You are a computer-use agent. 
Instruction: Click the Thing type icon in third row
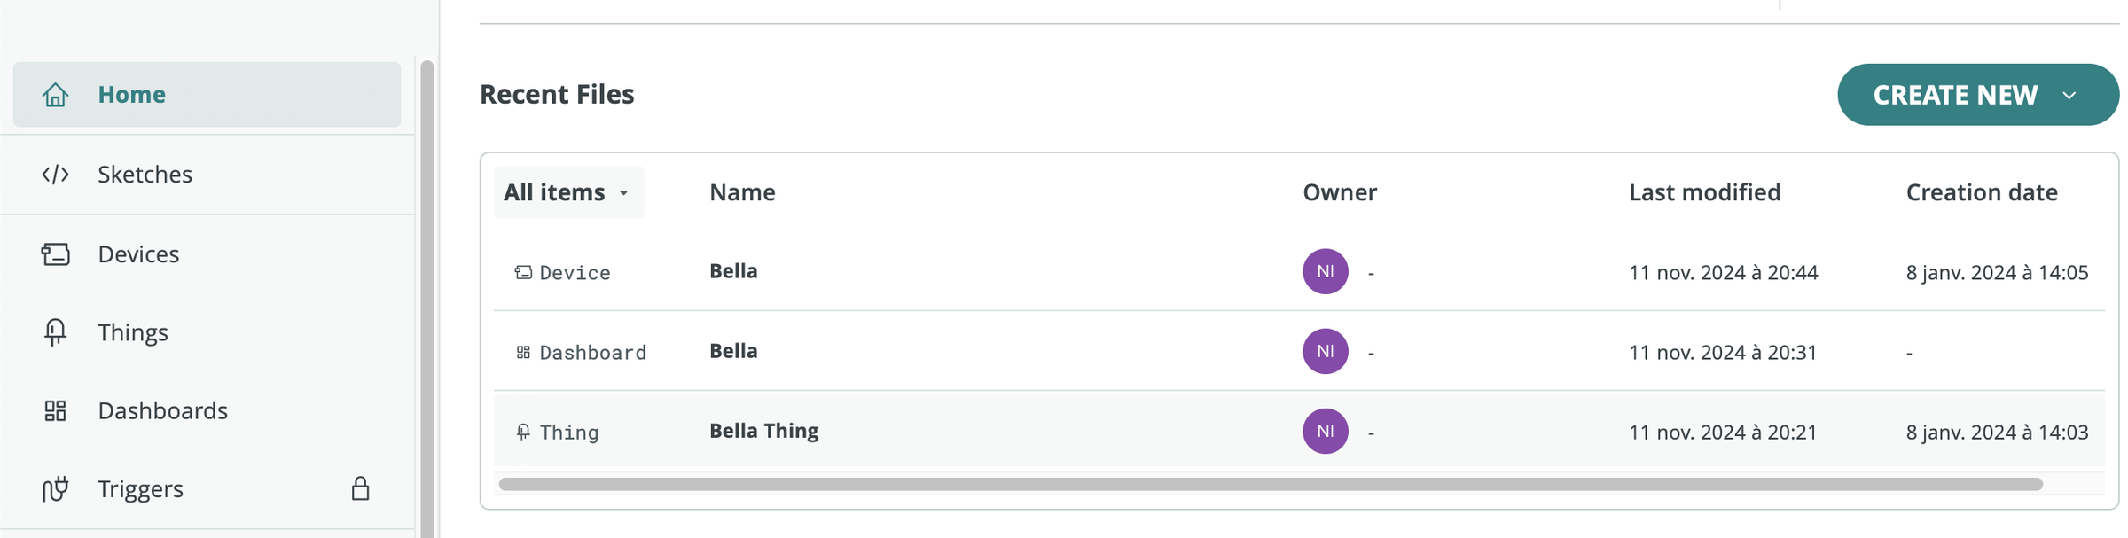(x=523, y=432)
